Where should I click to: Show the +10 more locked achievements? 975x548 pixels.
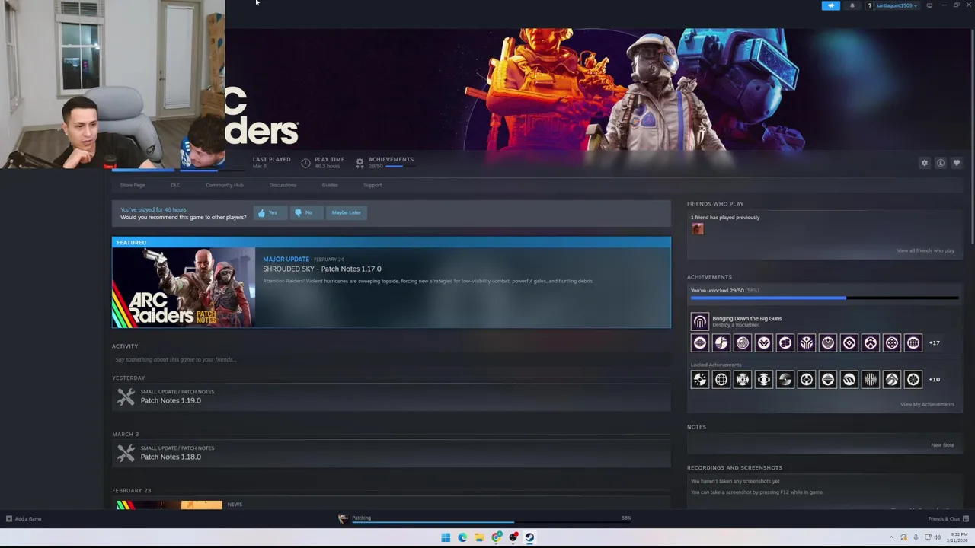[934, 379]
